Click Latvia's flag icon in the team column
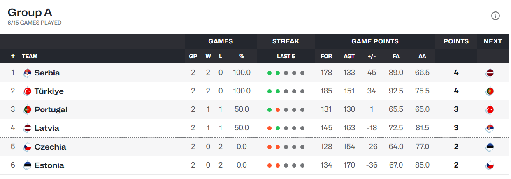This screenshot has width=511, height=179. click(x=27, y=128)
